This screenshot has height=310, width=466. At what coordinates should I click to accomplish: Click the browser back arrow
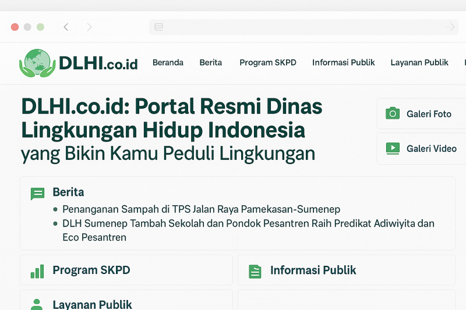(66, 27)
